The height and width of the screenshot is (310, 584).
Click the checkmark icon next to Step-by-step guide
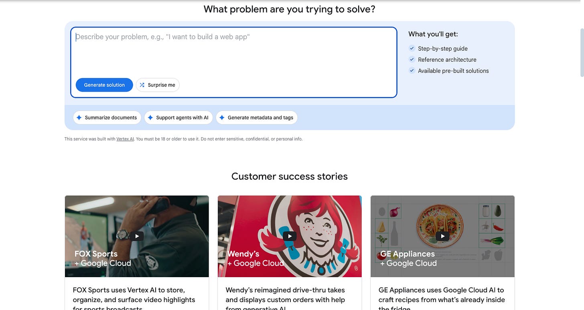click(x=412, y=48)
